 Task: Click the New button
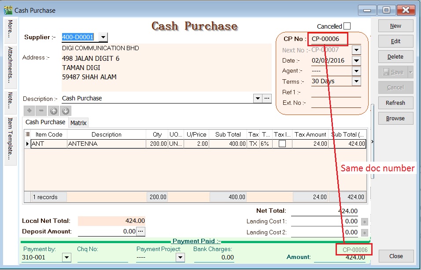click(395, 26)
